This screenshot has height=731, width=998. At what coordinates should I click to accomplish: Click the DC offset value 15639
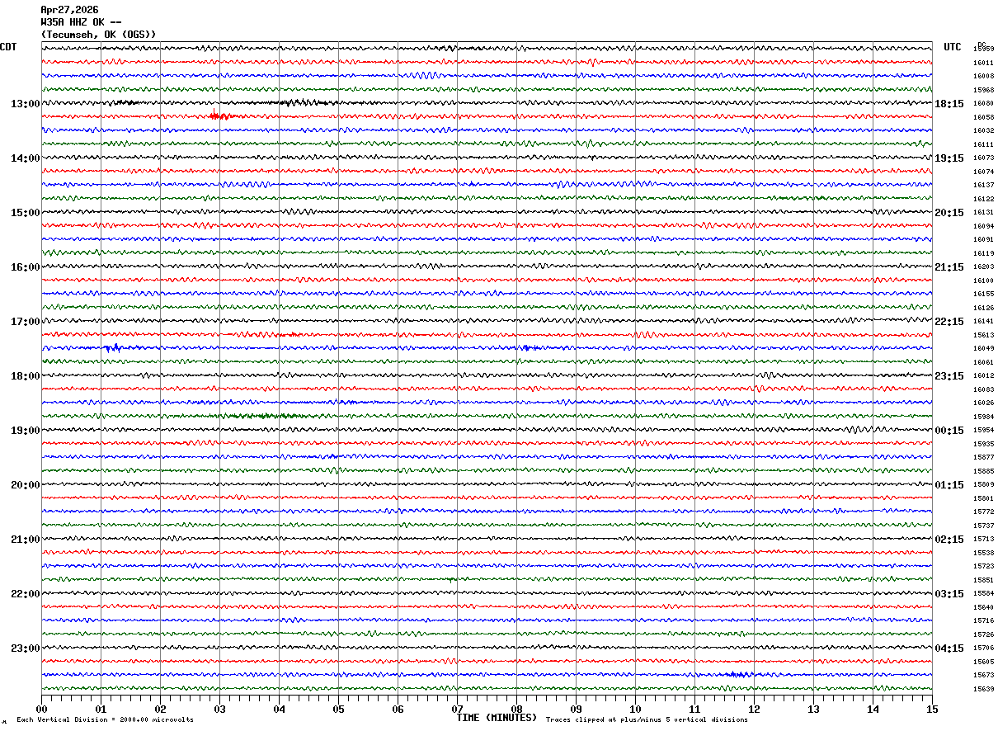(x=983, y=690)
